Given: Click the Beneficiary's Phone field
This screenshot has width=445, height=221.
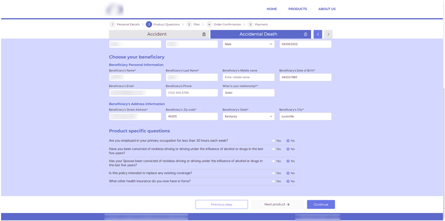Looking at the screenshot, I should pyautogui.click(x=192, y=93).
